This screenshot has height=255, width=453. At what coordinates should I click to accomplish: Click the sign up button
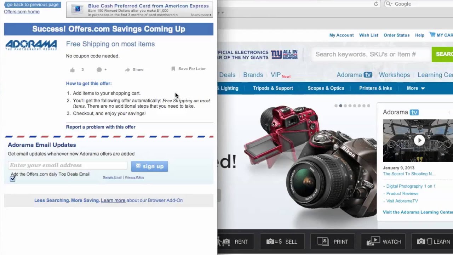tap(149, 166)
